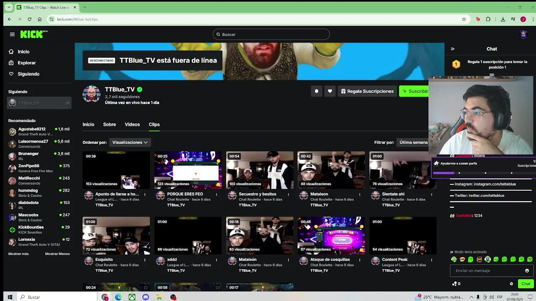The width and height of the screenshot is (536, 301).
Task: Insert the red-headband emote in quick emotes
Action: point(462,260)
